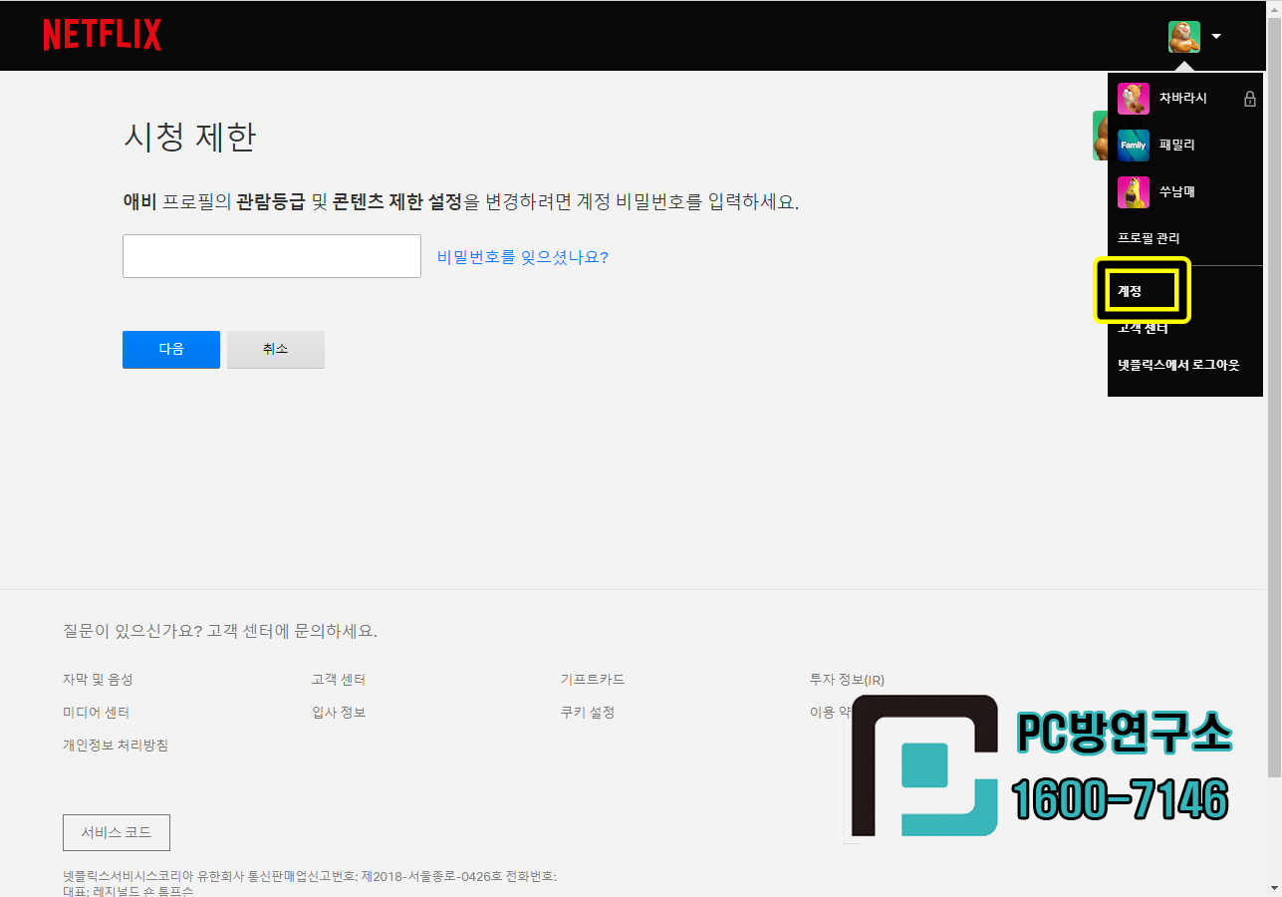The height and width of the screenshot is (897, 1282).
Task: Select the 쑤남매 profile avatar
Action: (1134, 192)
